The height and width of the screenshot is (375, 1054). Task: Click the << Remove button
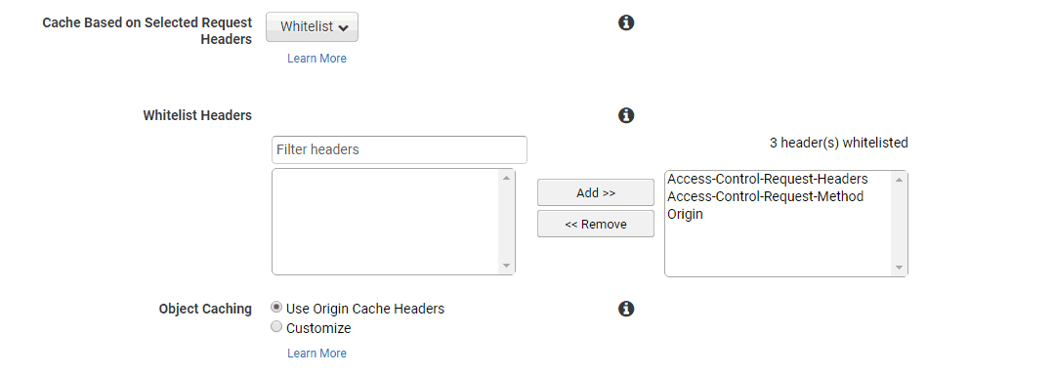596,224
